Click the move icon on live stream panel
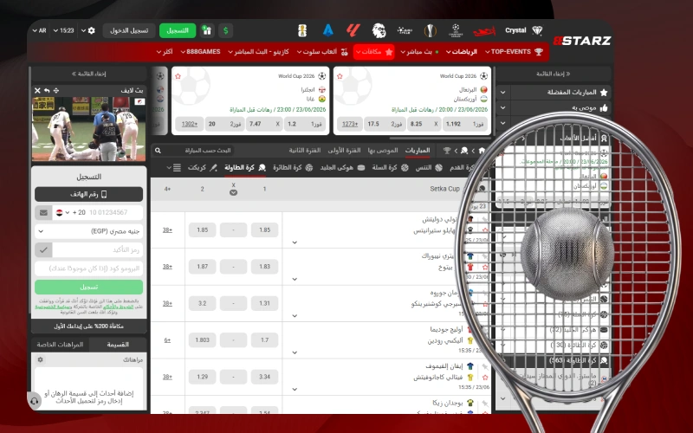 pos(56,91)
